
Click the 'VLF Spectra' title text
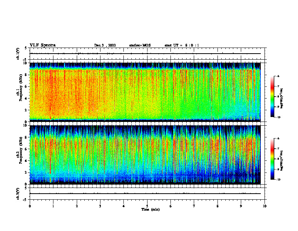pyautogui.click(x=43, y=45)
